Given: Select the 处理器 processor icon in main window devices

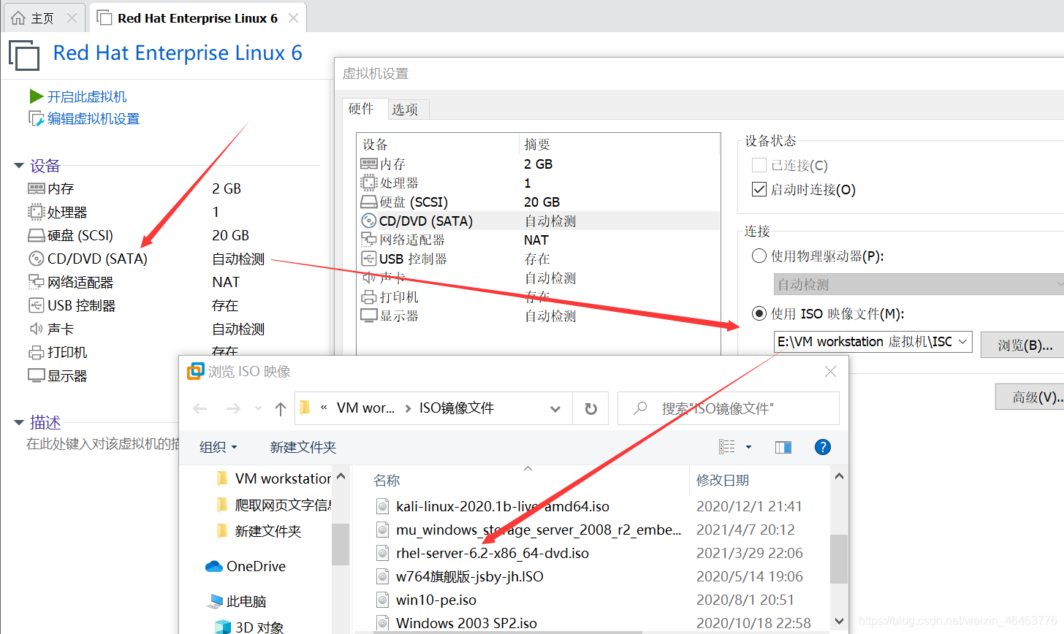Looking at the screenshot, I should (x=37, y=212).
